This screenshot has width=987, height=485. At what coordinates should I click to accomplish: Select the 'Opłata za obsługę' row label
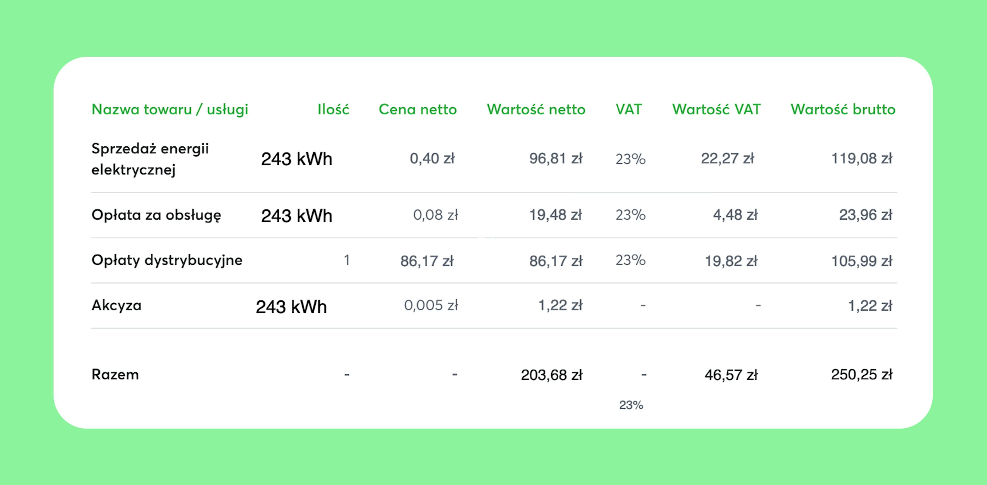point(156,215)
